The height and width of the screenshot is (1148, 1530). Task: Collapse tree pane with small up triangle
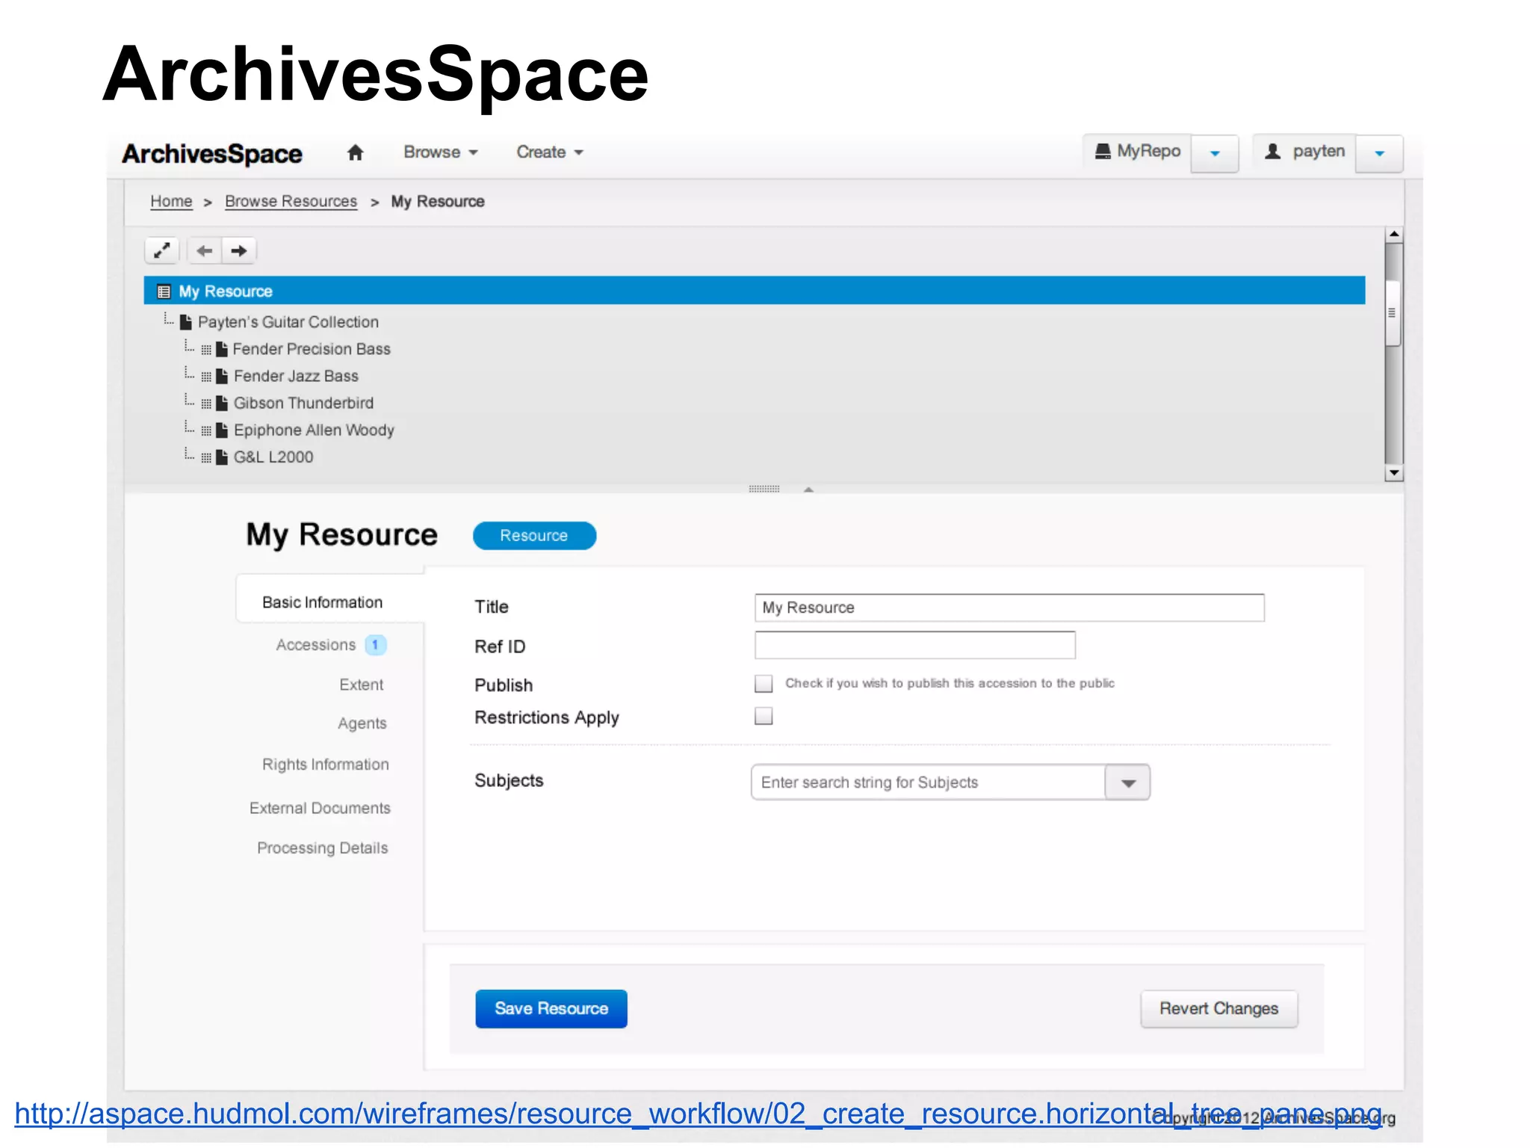tap(808, 490)
